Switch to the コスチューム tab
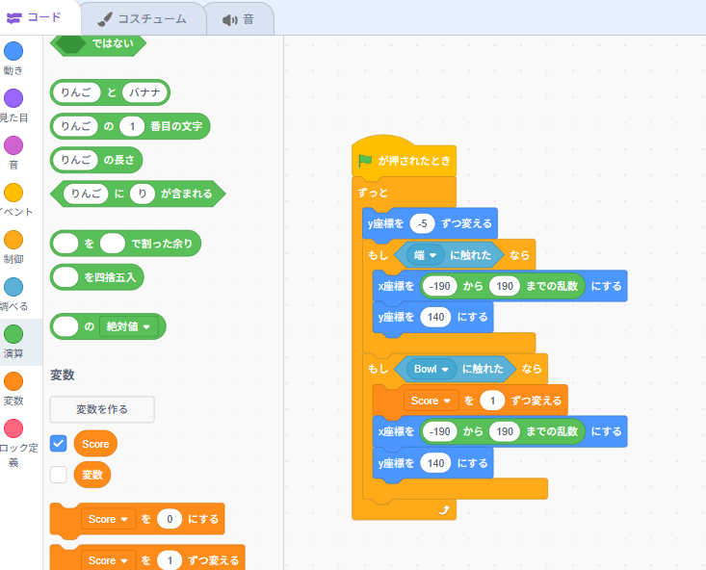Viewport: 706px width, 570px height. (142, 17)
